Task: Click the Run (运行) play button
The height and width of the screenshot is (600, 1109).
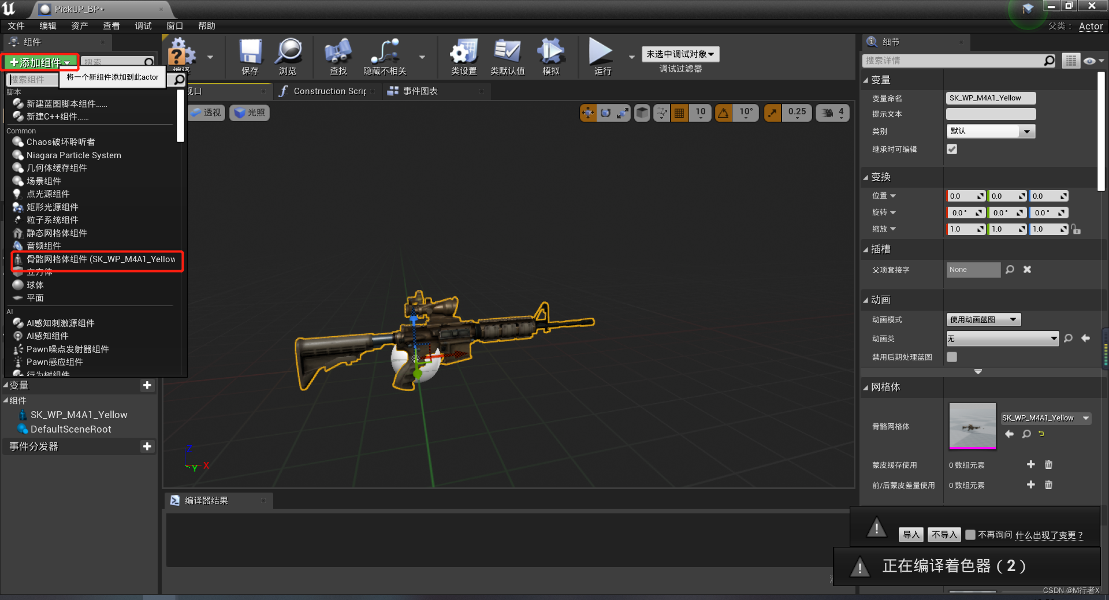Action: 602,57
